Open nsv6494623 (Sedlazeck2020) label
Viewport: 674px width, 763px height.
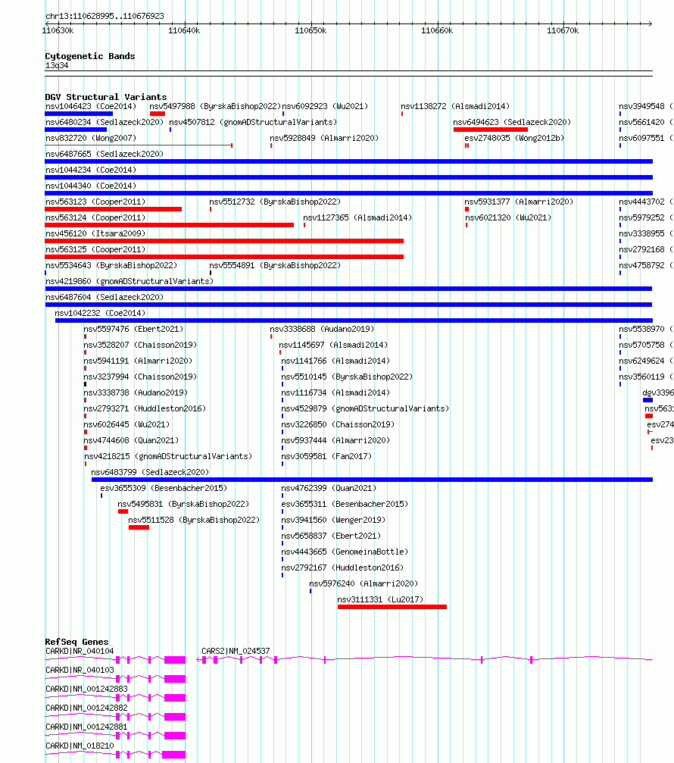tap(512, 122)
